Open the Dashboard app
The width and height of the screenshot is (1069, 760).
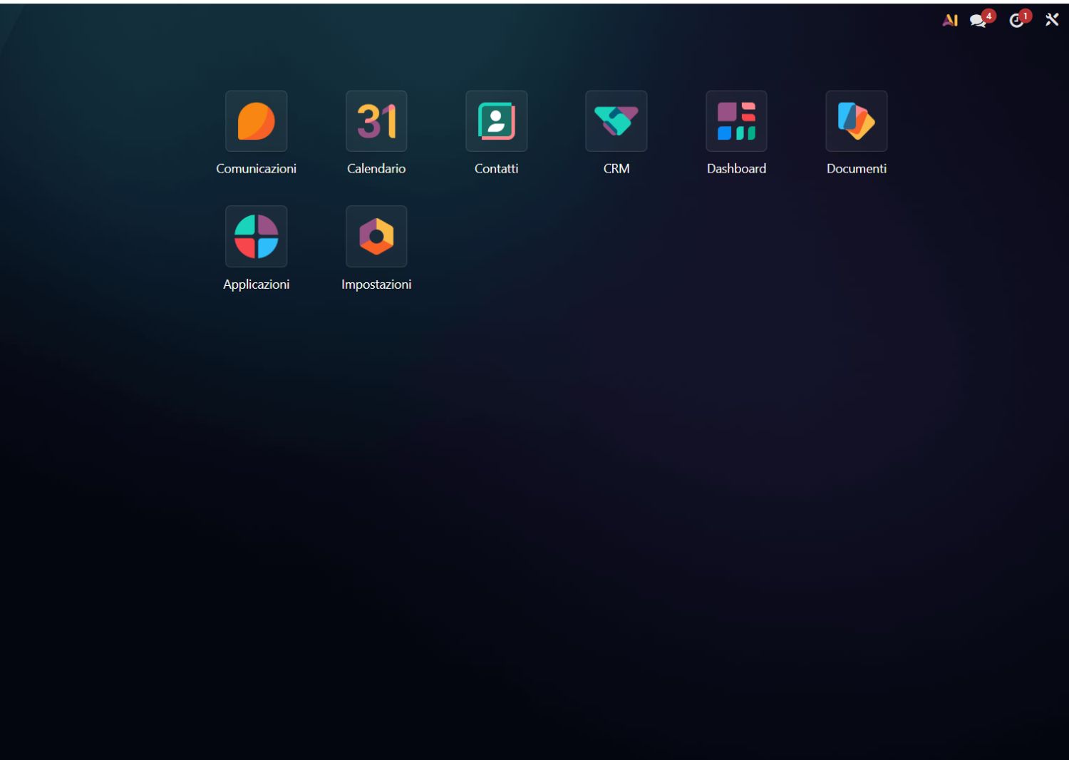(x=737, y=121)
